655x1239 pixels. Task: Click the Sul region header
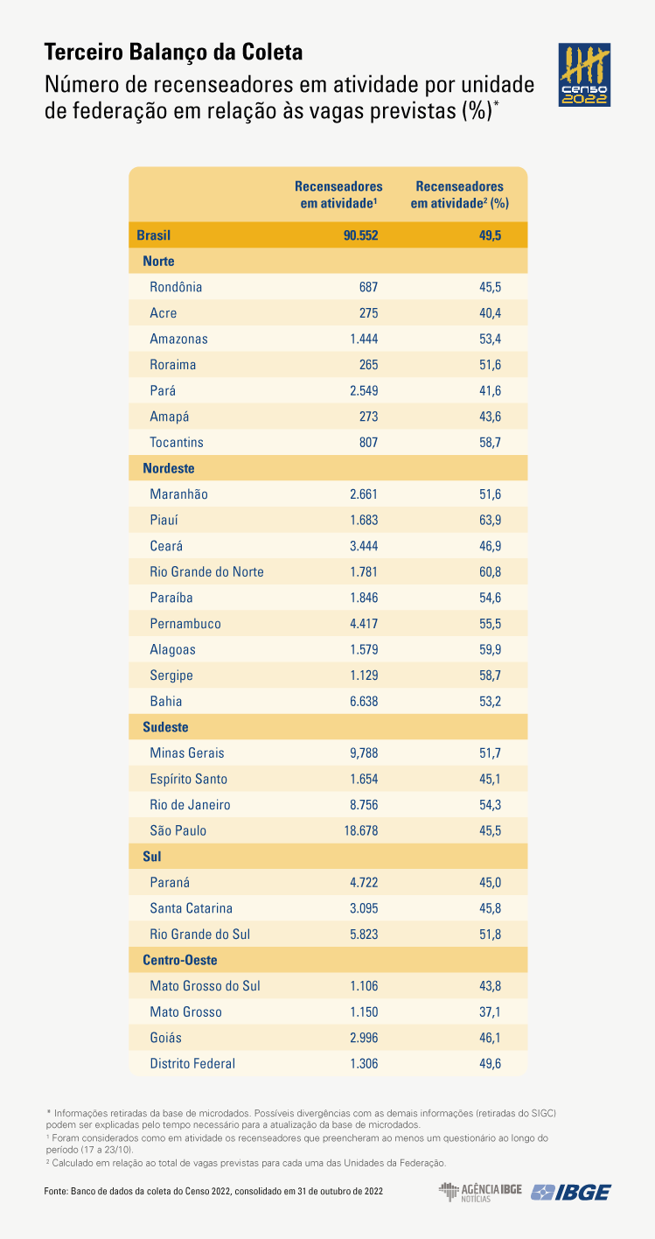(x=152, y=856)
